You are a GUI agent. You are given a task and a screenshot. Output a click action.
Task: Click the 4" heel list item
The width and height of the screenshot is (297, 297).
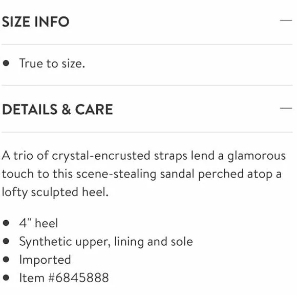click(x=38, y=223)
